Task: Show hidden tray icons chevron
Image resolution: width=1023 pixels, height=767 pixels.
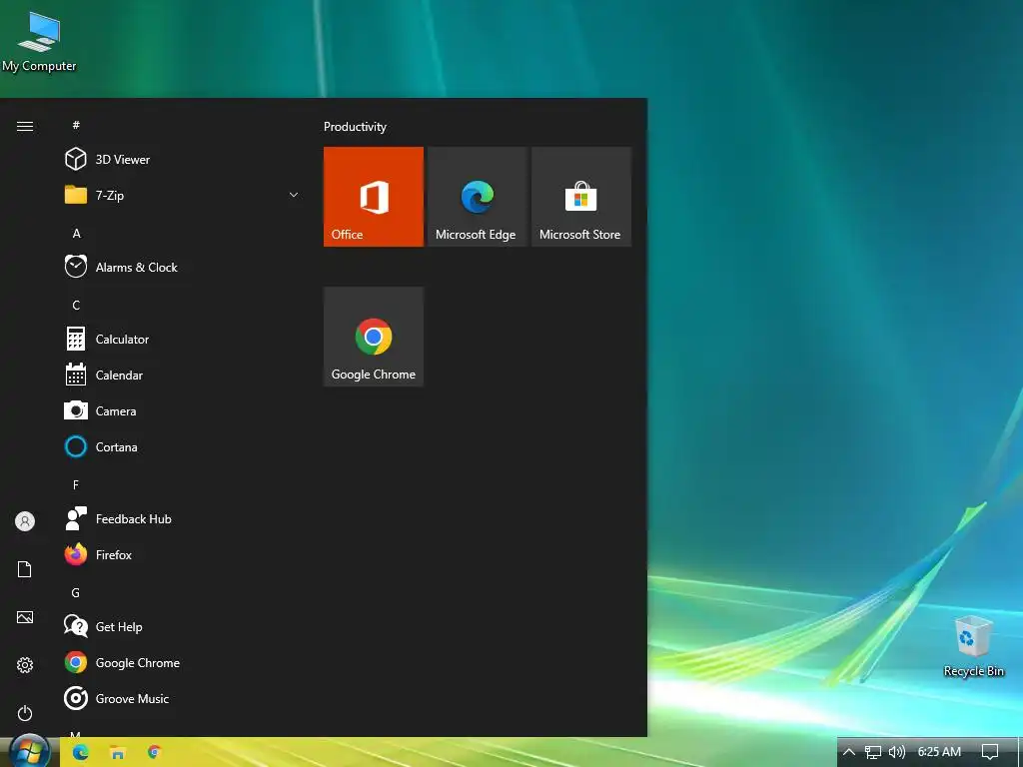Action: [x=849, y=752]
